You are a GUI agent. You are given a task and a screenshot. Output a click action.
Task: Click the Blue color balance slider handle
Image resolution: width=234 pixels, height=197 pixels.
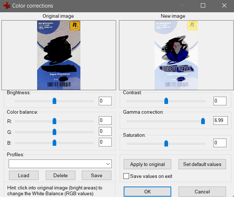(x=54, y=143)
